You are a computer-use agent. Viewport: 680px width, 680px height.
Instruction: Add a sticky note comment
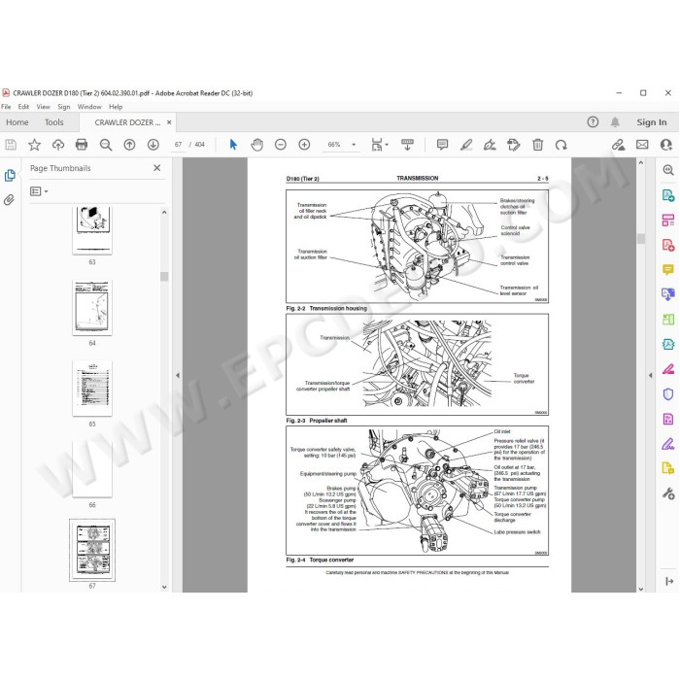(442, 145)
